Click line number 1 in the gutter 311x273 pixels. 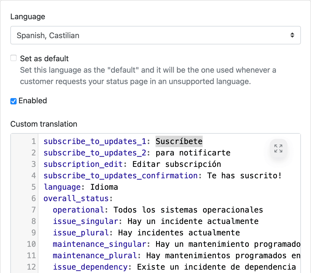33,141
